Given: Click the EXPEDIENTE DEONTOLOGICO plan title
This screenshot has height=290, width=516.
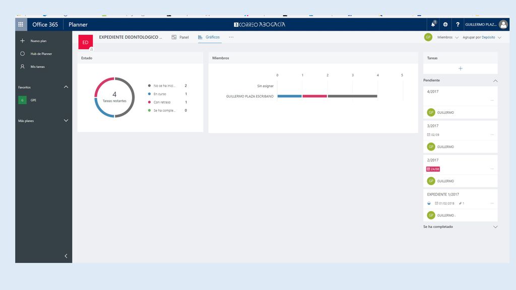Looking at the screenshot, I should pyautogui.click(x=131, y=37).
